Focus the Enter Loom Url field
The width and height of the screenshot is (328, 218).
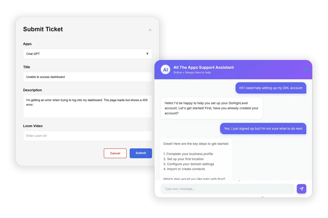coord(87,136)
